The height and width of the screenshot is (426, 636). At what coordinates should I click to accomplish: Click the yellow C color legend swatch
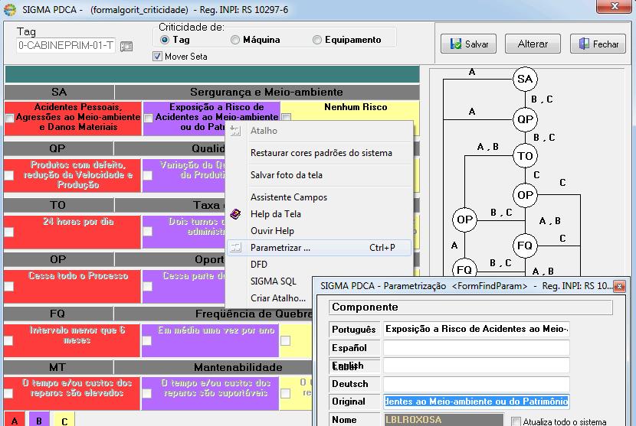[x=64, y=419]
